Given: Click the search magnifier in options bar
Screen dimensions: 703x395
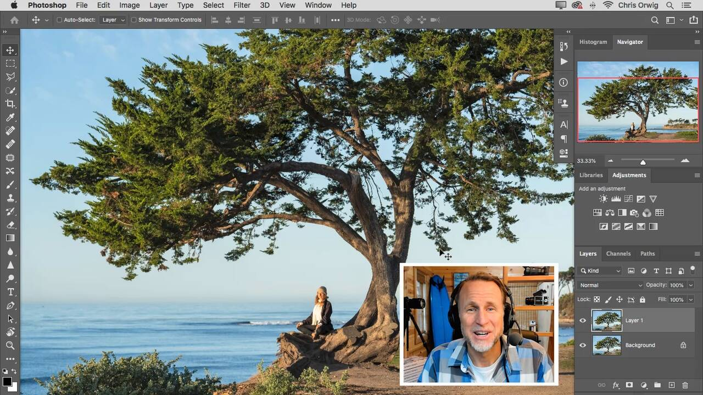Looking at the screenshot, I should point(655,20).
